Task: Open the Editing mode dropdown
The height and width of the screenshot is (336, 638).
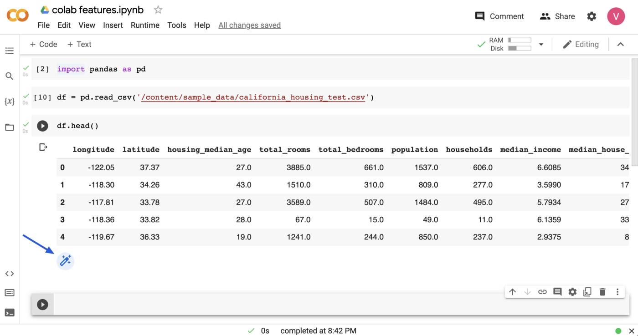Action: point(581,44)
